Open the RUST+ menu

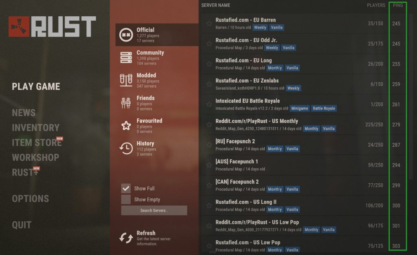(25, 172)
